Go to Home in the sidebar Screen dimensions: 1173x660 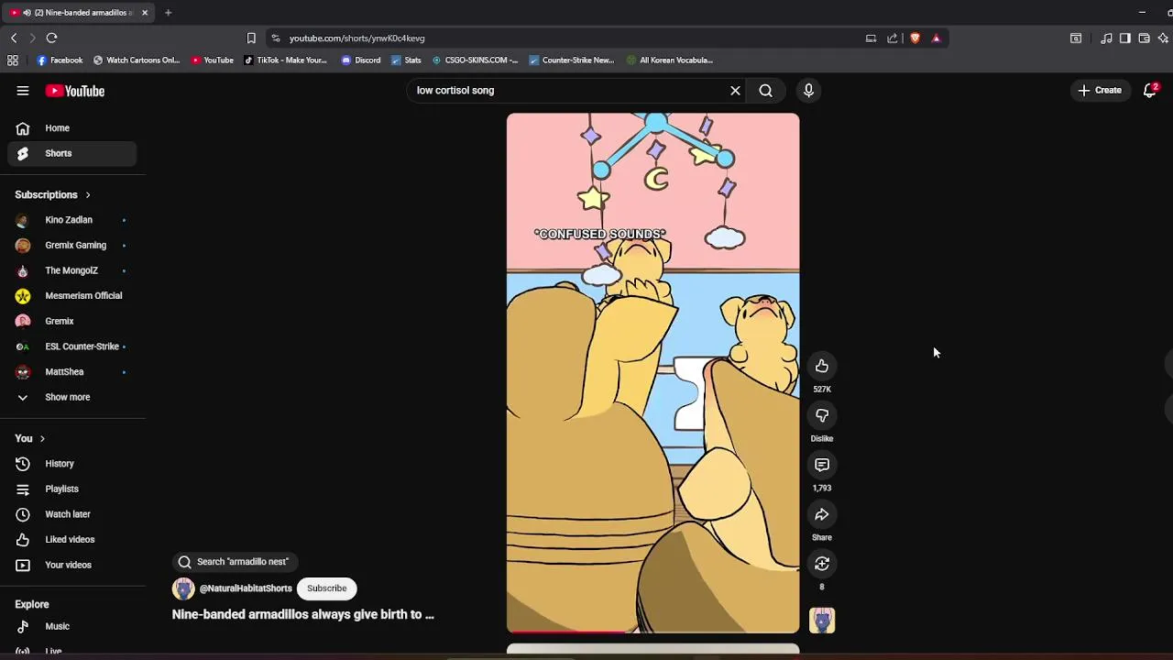72,128
